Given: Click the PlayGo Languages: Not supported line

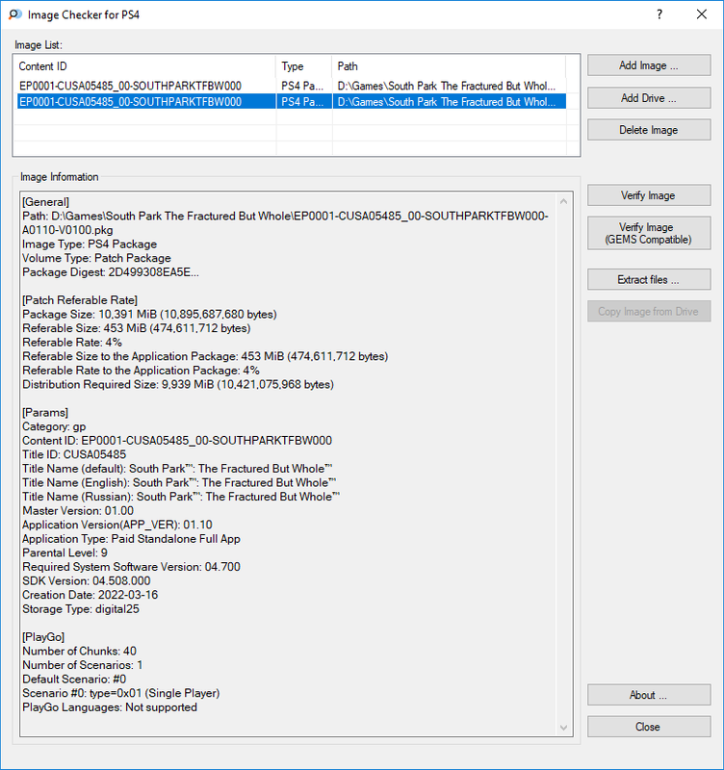Looking at the screenshot, I should (110, 707).
